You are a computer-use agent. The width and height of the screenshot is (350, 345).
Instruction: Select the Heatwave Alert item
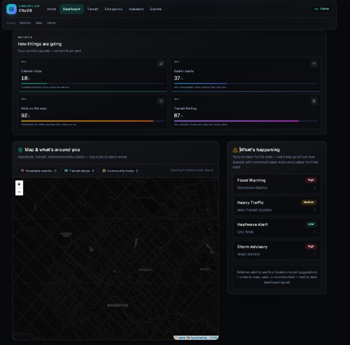[x=277, y=228]
